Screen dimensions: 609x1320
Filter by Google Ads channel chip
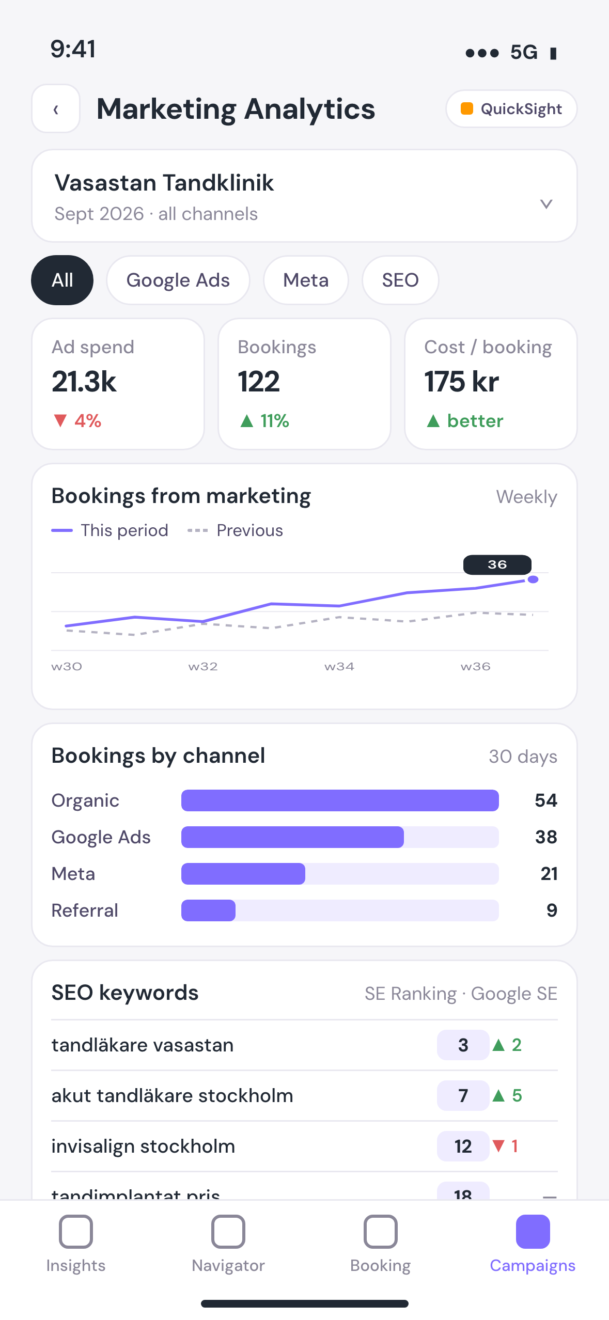coord(178,280)
